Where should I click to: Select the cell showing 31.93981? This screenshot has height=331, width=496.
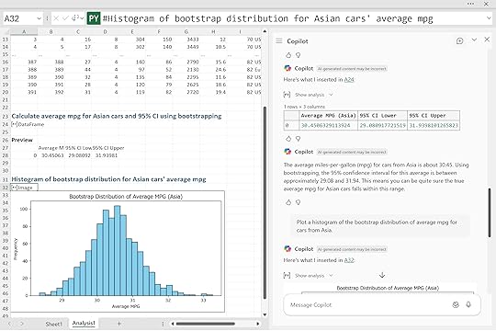tap(107, 155)
